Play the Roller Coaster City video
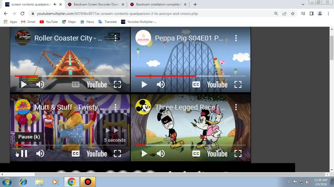334x187 pixels. 24,84
